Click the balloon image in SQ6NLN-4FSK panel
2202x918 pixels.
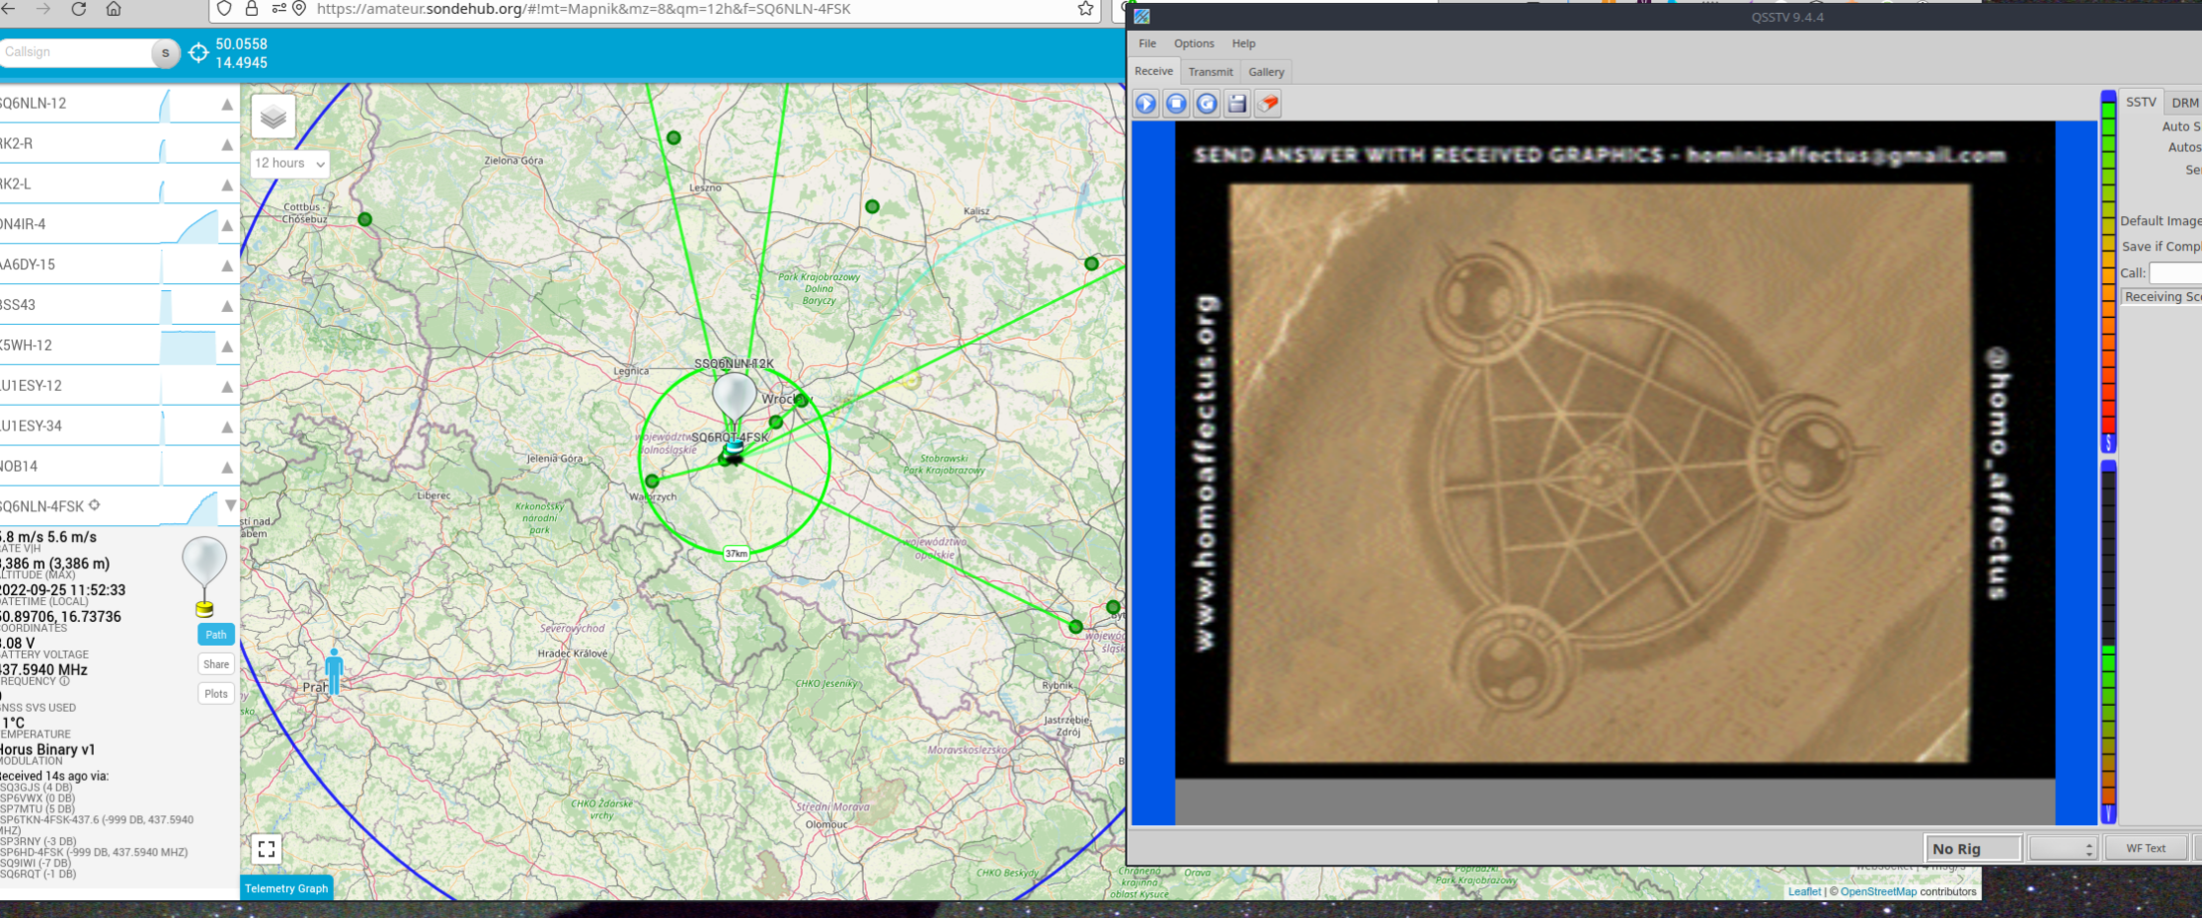point(204,576)
